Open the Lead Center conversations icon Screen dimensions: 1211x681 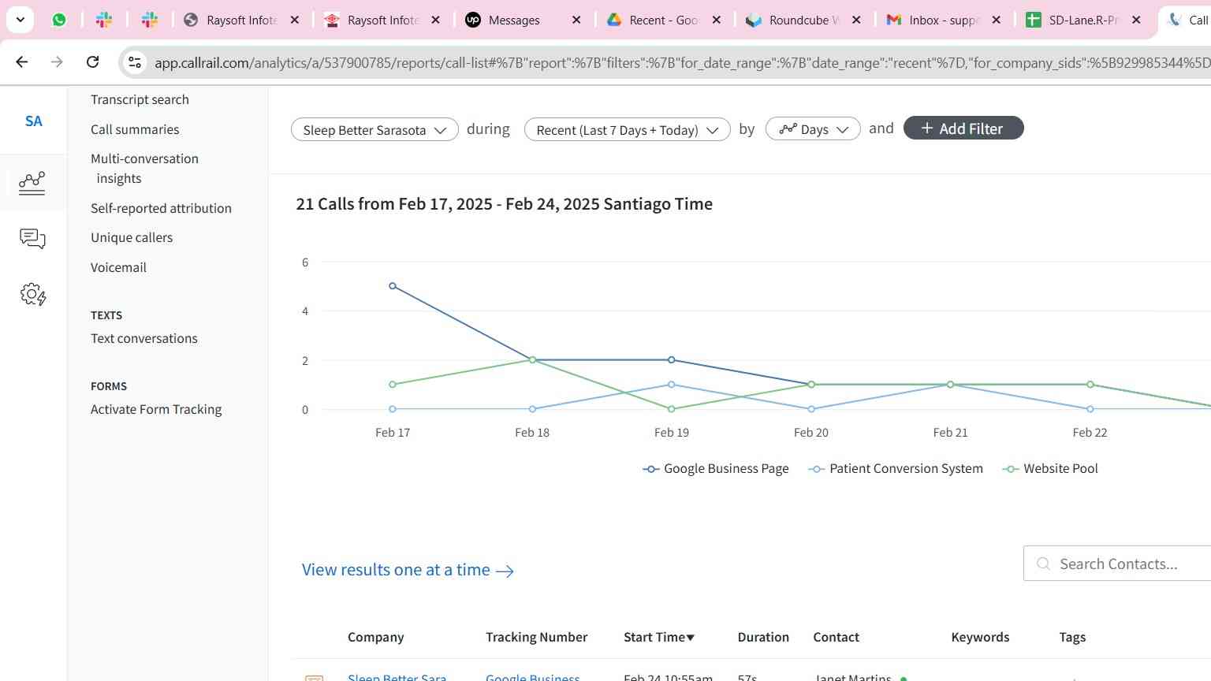(32, 239)
